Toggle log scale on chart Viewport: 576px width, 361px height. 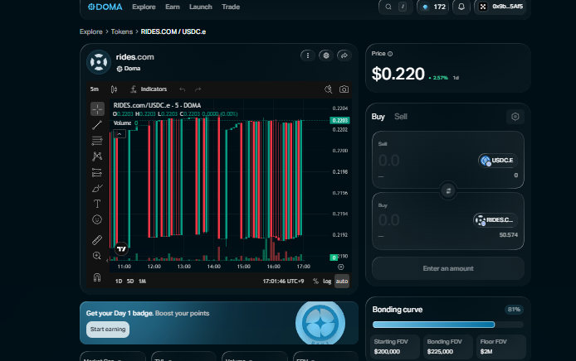click(x=327, y=282)
